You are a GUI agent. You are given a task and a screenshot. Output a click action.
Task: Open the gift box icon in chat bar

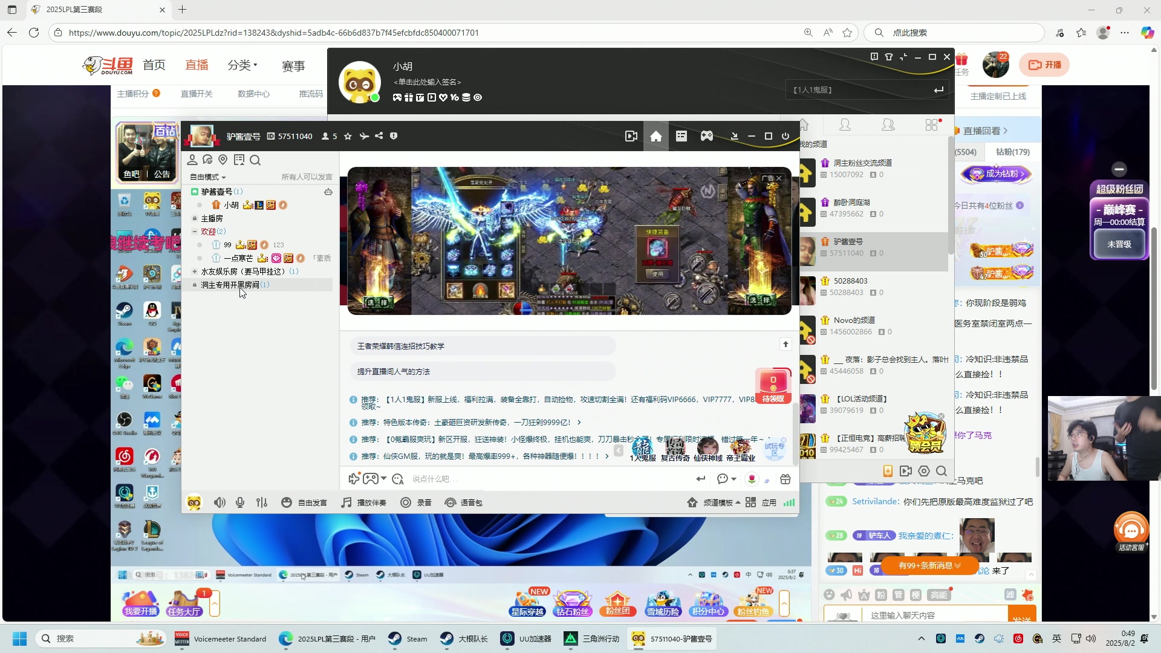(785, 479)
